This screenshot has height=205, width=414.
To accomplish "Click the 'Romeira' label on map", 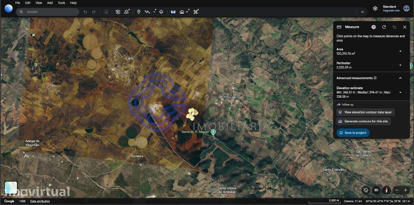I will 137,156.
